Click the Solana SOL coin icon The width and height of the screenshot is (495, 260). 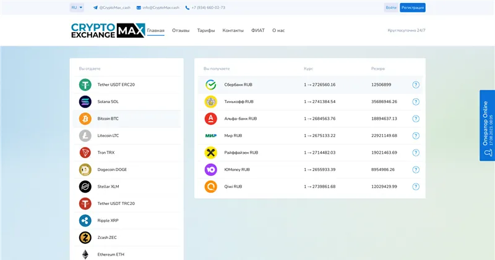[85, 102]
